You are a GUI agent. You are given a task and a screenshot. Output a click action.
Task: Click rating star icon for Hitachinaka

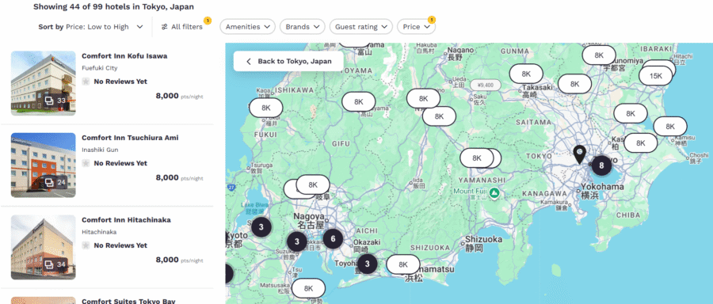[x=86, y=245]
